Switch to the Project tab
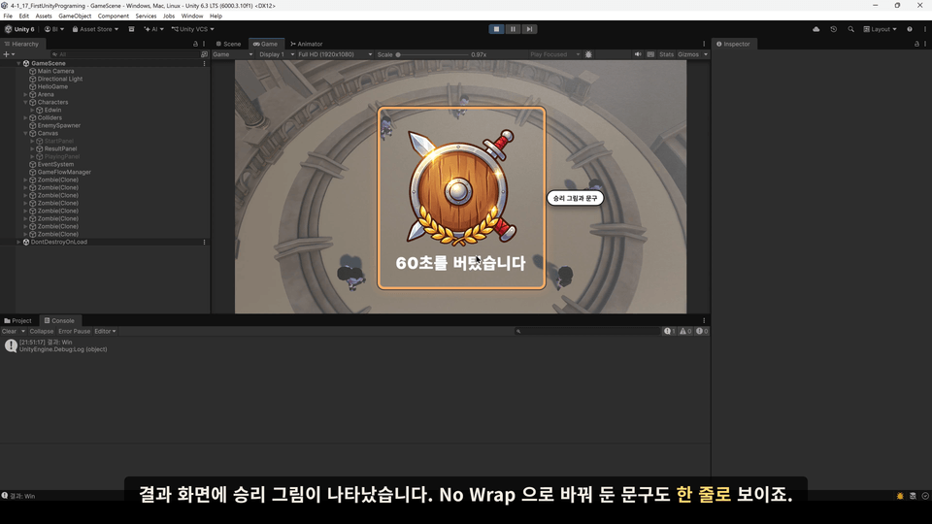The height and width of the screenshot is (524, 932). tap(17, 321)
